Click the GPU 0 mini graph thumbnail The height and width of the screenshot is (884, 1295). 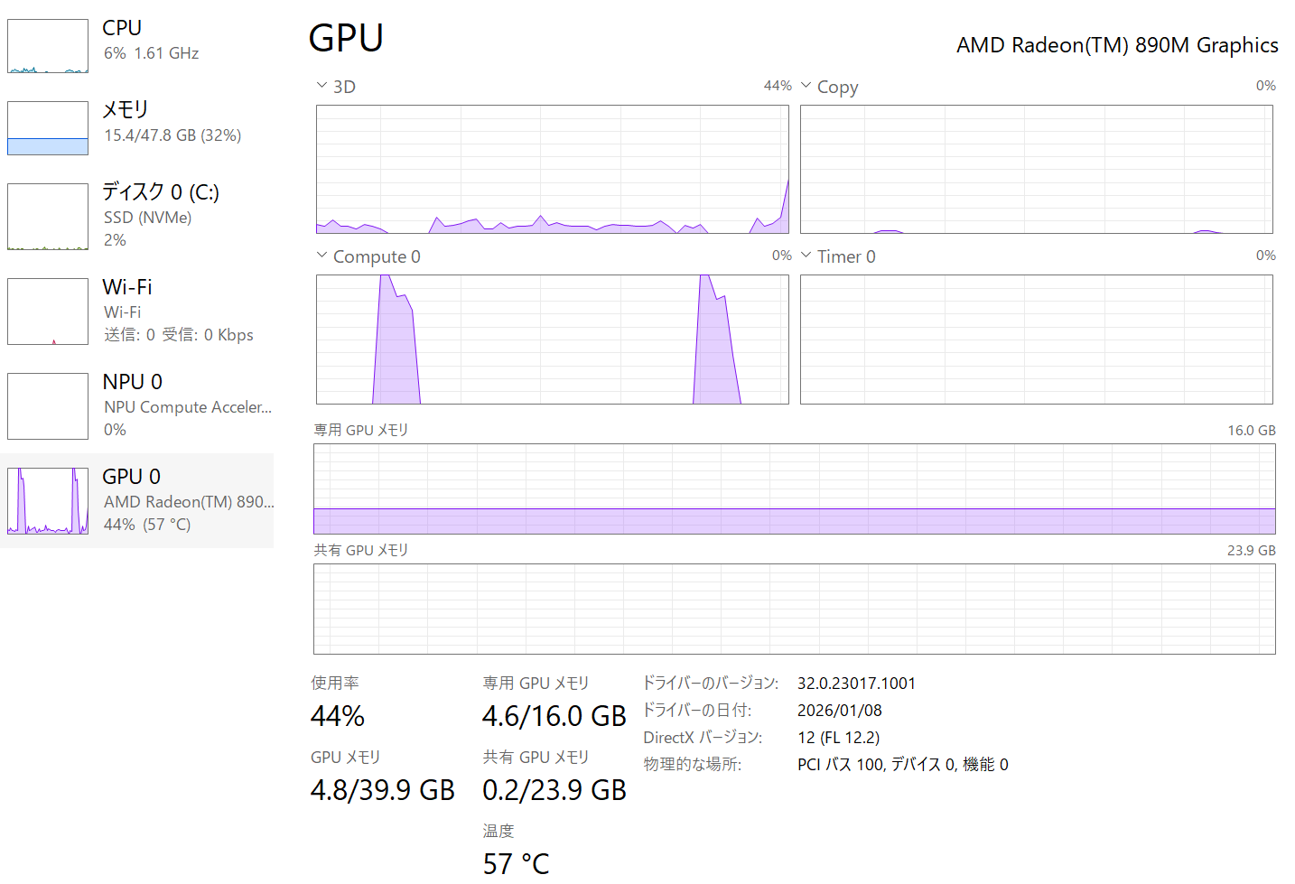pyautogui.click(x=48, y=501)
